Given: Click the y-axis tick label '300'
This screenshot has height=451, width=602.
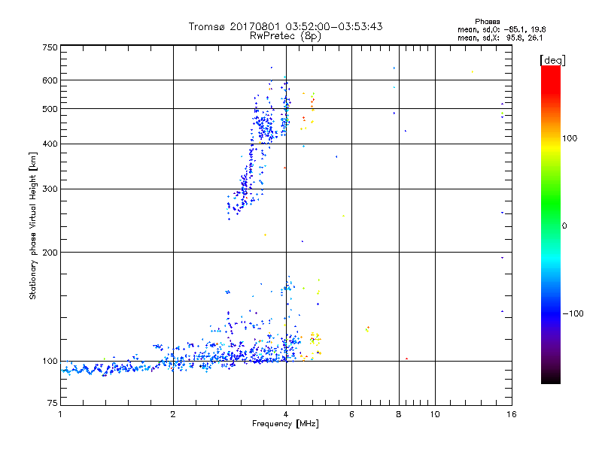Looking at the screenshot, I should point(50,189).
